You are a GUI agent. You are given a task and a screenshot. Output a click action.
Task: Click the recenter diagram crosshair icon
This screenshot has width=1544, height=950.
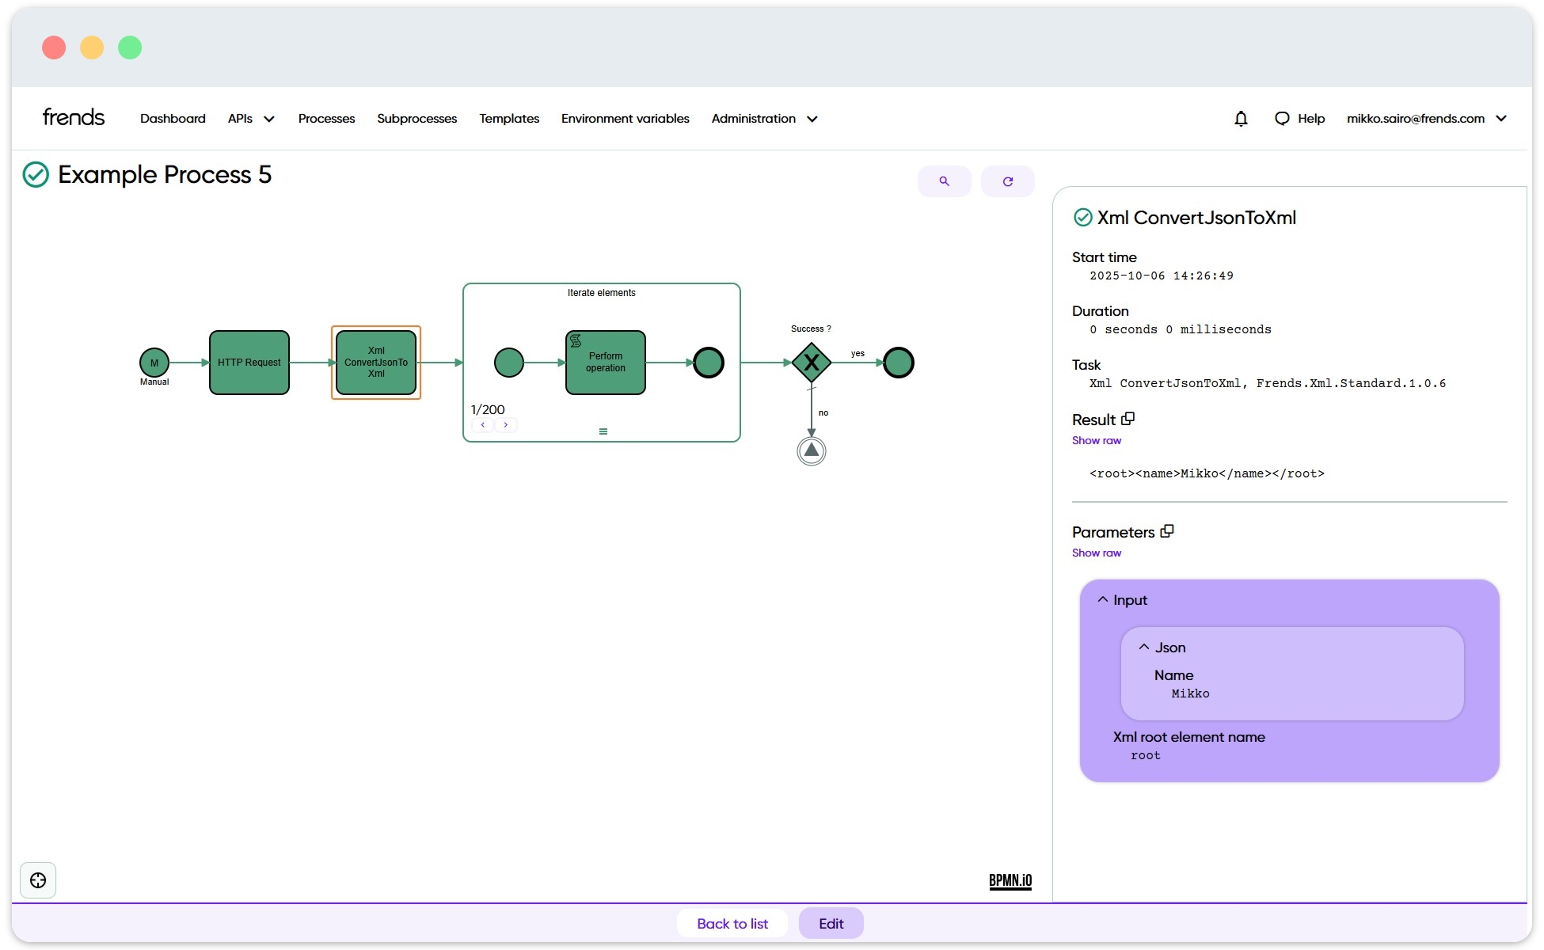(38, 880)
